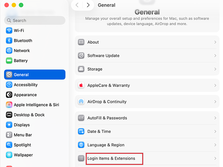Click the Spotlight magnifier icon
The image size is (223, 167).
point(9,145)
